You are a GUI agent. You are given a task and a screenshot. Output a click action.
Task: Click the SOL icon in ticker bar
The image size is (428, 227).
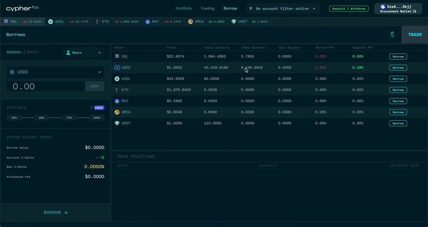(6, 22)
